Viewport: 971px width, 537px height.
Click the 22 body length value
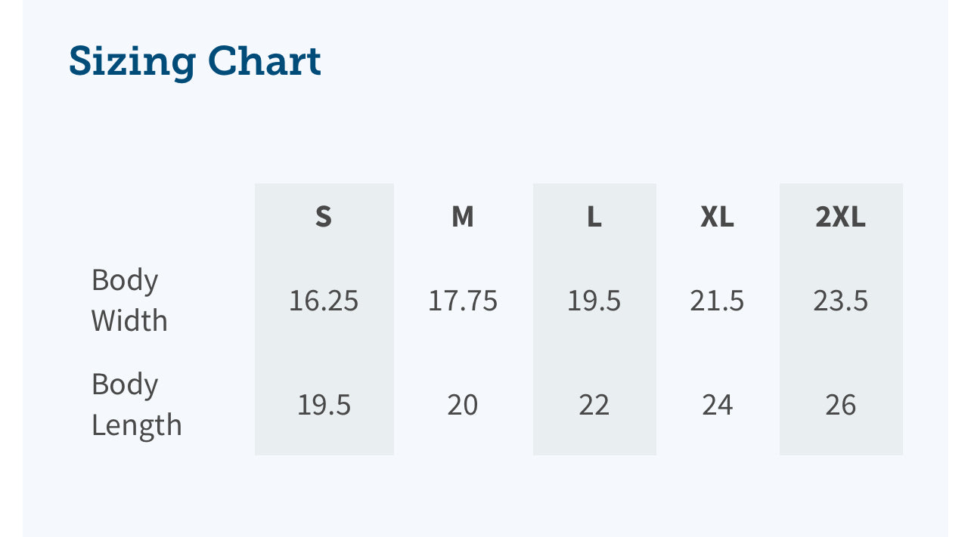pos(594,406)
